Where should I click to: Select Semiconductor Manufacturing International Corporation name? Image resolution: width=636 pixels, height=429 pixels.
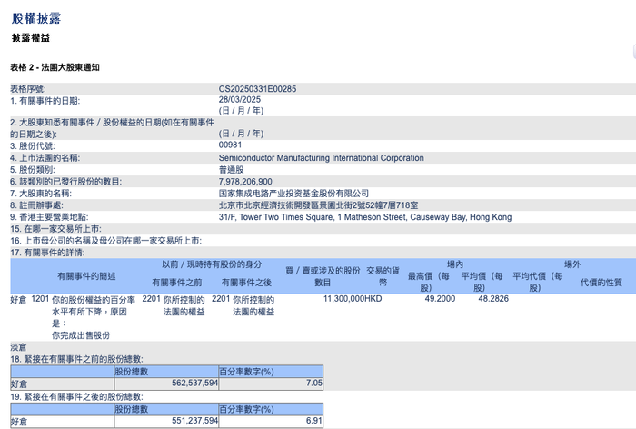pos(322,158)
